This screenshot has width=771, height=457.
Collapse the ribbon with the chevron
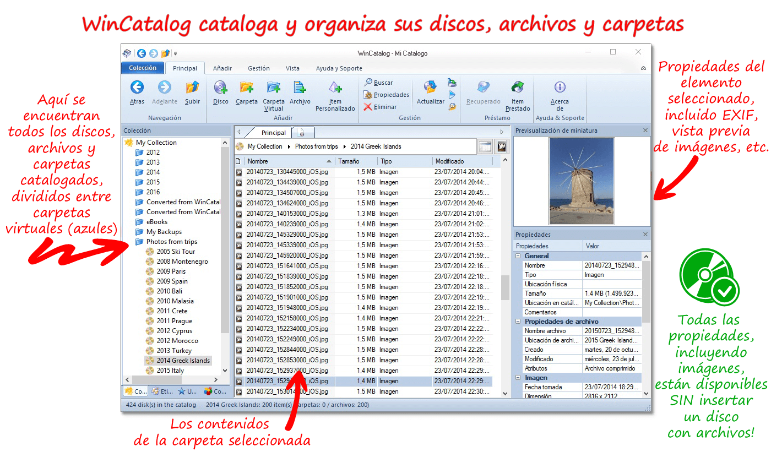[643, 68]
